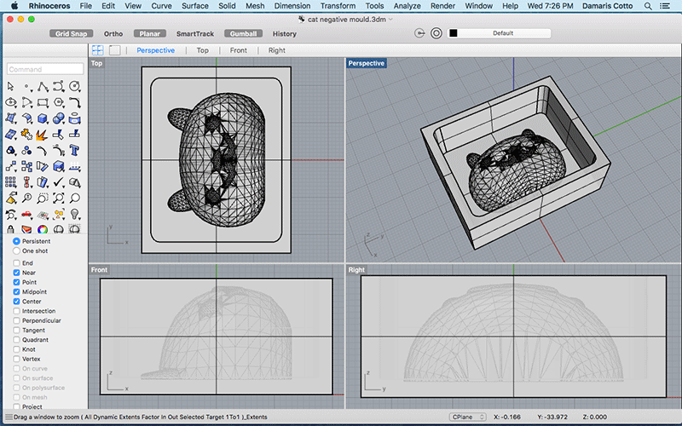The image size is (682, 426).
Task: Select the Ellipse tool
Action: (11, 102)
